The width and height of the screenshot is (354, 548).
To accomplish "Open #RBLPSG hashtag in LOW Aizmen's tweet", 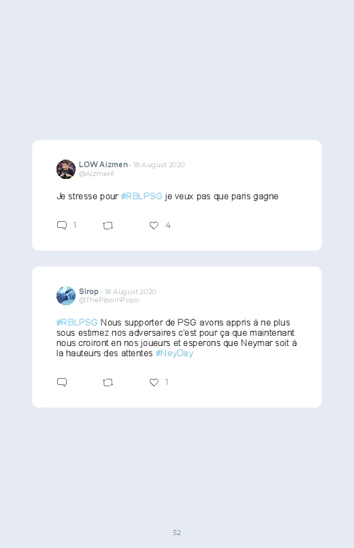I will point(142,197).
